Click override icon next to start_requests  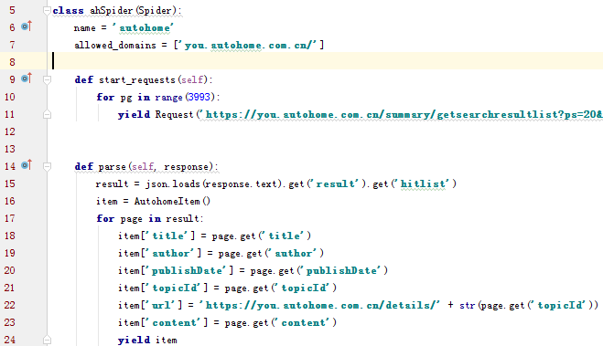click(x=27, y=79)
